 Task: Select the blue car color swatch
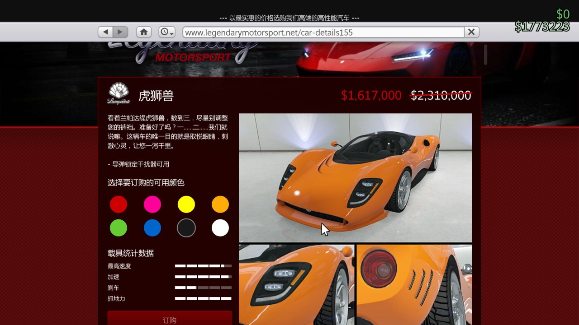click(x=152, y=228)
